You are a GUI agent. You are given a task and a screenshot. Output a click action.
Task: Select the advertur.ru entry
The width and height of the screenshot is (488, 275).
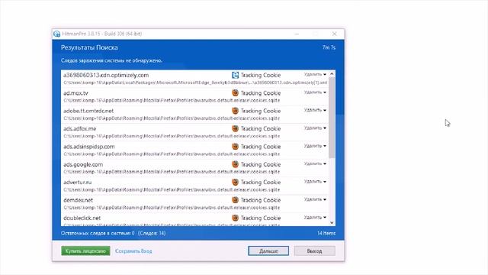[195, 186]
